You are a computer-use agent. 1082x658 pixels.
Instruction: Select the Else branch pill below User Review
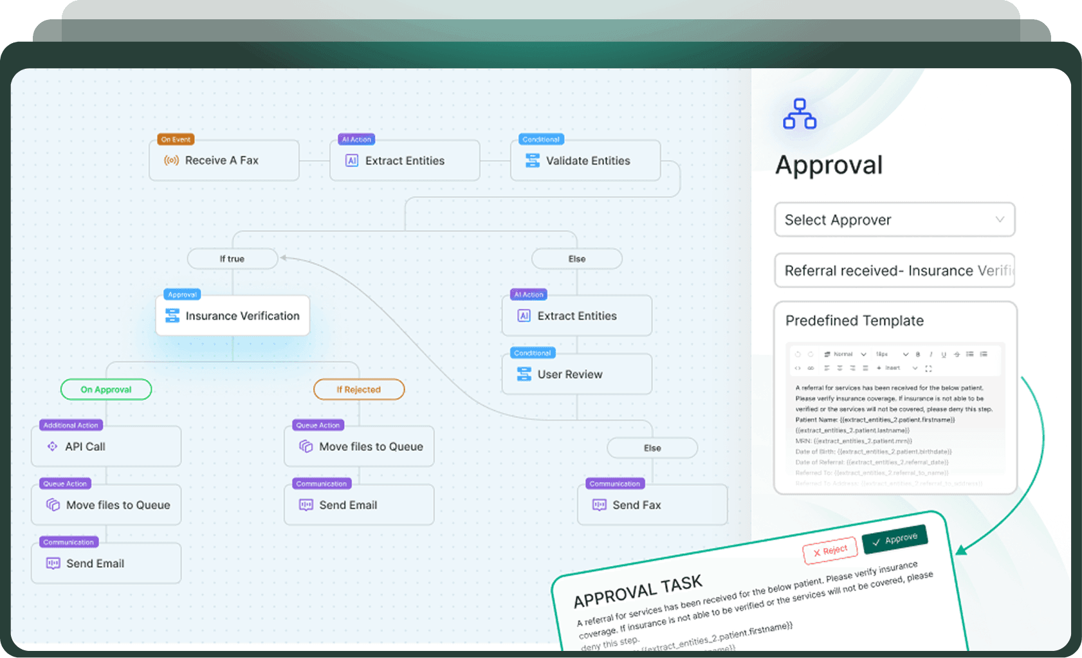(652, 448)
